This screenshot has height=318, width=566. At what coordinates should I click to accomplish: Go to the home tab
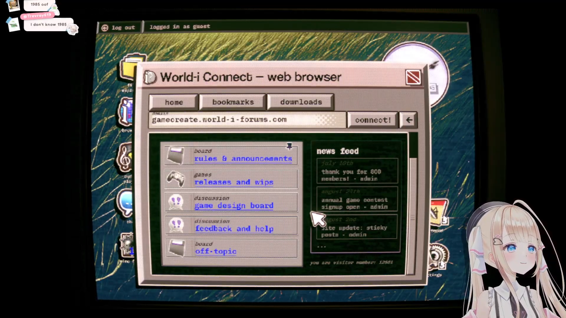click(x=174, y=102)
